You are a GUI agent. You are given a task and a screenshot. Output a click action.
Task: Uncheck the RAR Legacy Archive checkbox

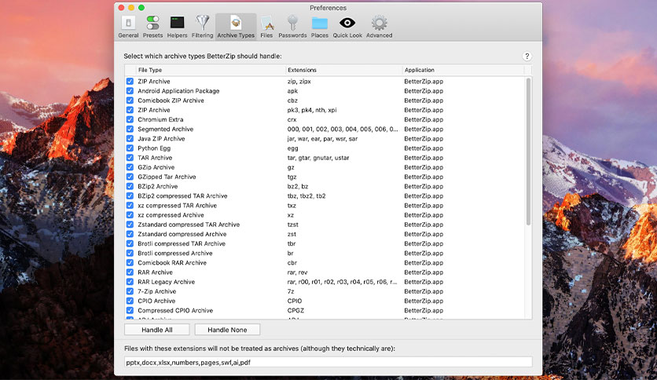click(x=130, y=282)
